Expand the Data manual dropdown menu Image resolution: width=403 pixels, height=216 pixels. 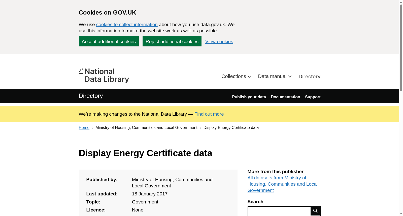click(x=275, y=77)
